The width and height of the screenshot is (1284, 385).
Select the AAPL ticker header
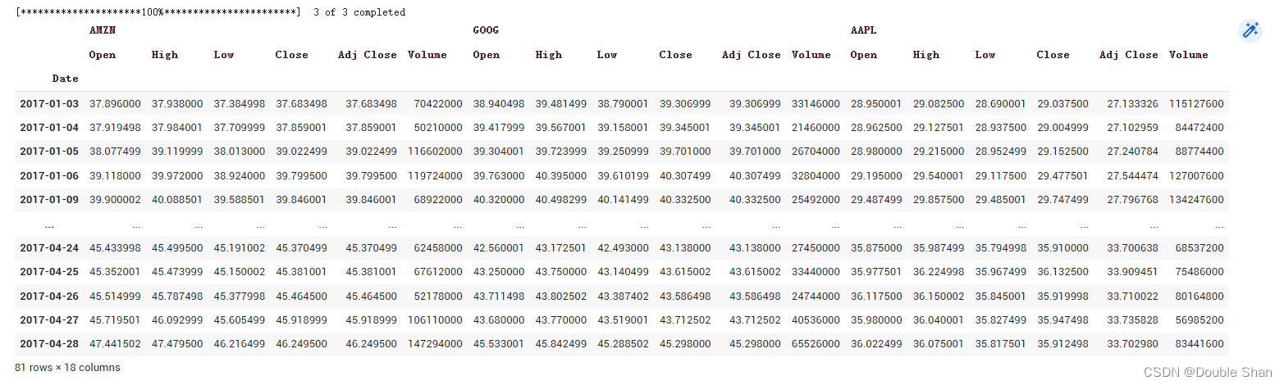pos(863,30)
